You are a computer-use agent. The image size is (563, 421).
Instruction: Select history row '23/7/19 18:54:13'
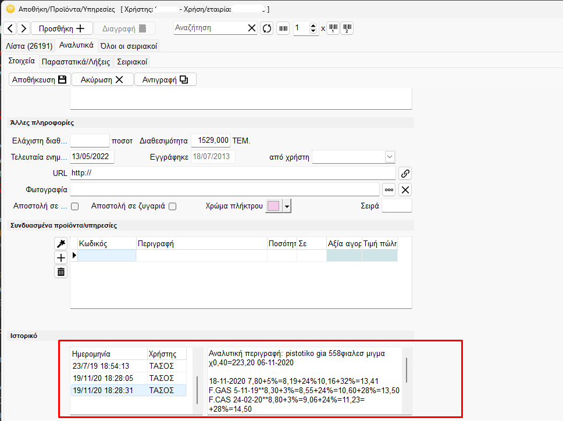coord(129,366)
